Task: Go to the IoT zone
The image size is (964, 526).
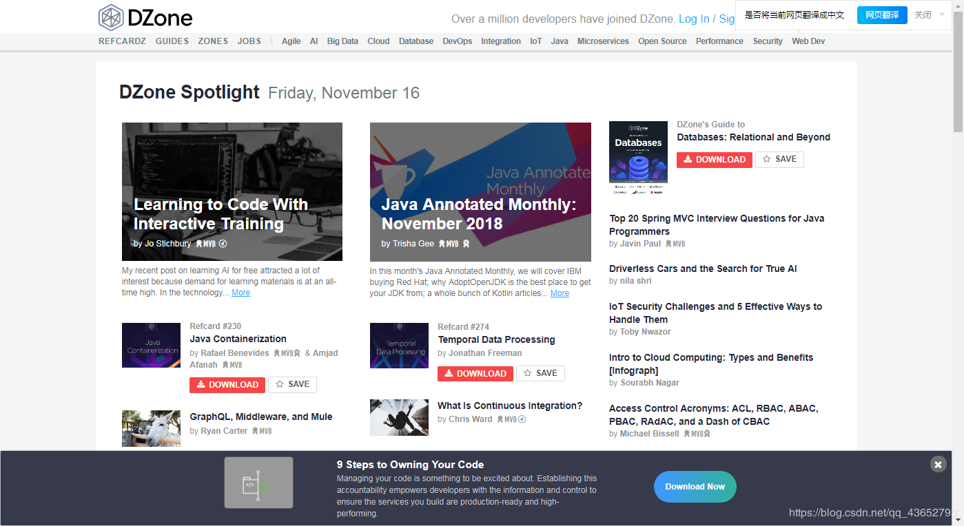Action: [536, 41]
